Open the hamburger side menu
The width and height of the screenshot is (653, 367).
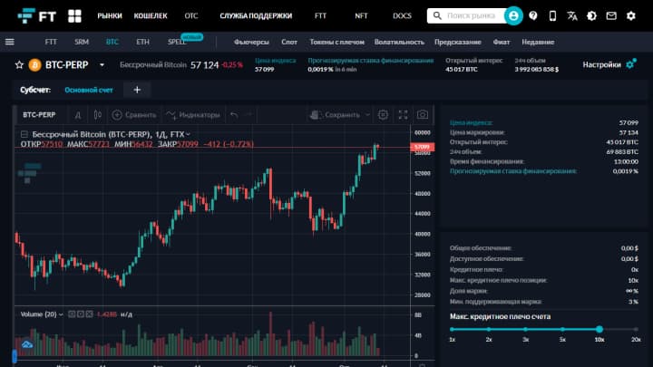pyautogui.click(x=10, y=42)
